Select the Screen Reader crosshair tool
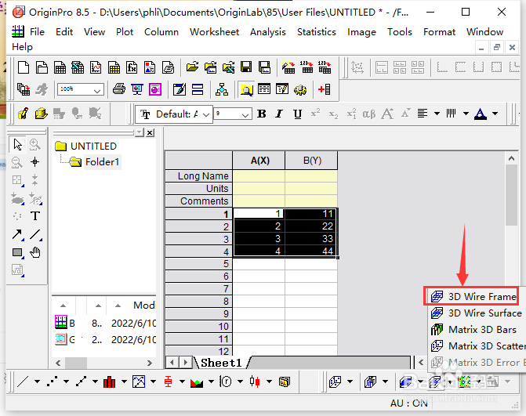 (35, 162)
